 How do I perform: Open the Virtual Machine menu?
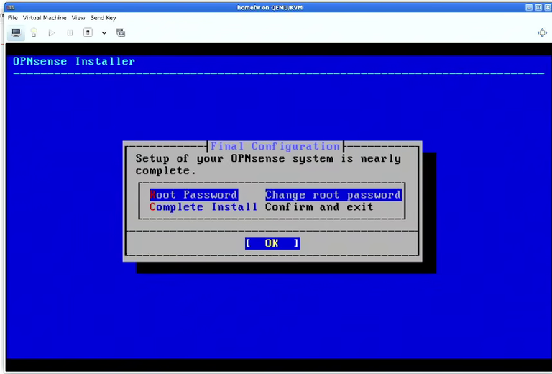coord(45,17)
